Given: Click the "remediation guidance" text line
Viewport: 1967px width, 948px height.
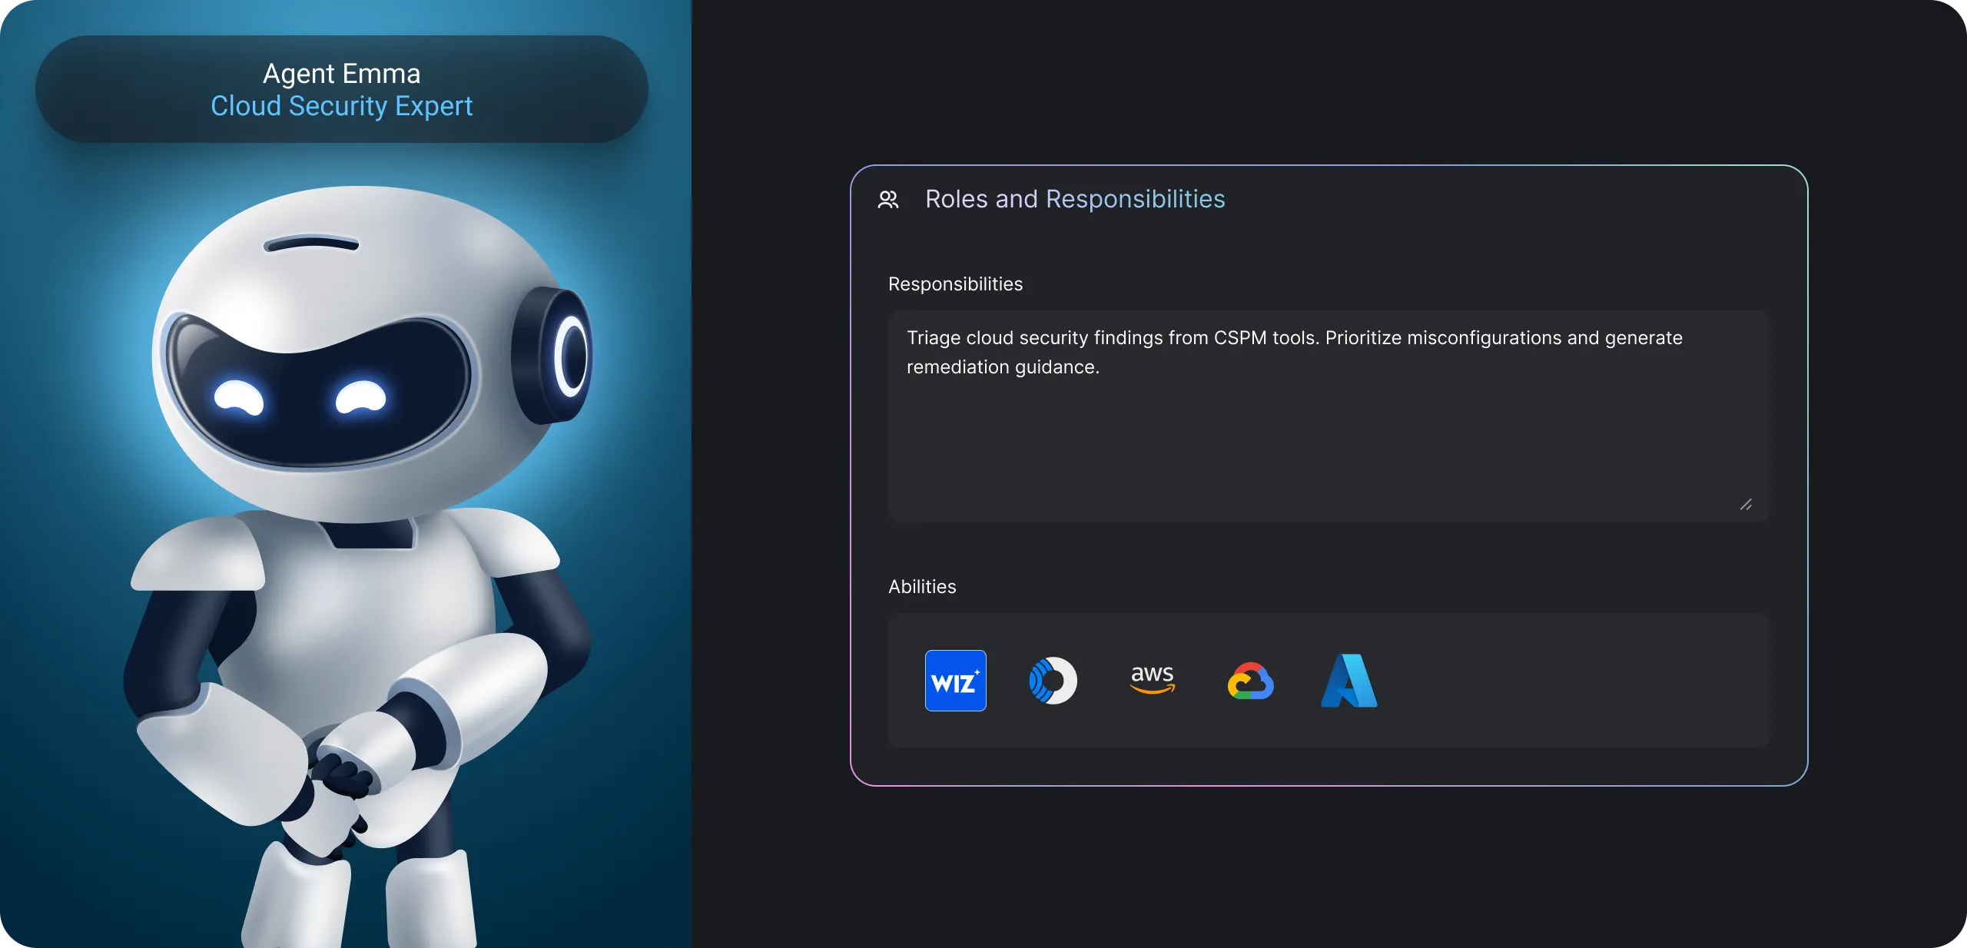Looking at the screenshot, I should (1003, 367).
